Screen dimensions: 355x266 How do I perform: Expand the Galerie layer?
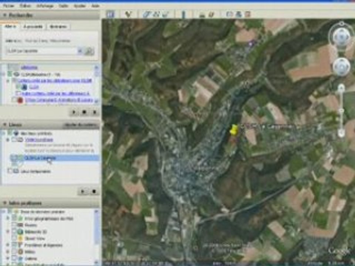click(8, 258)
